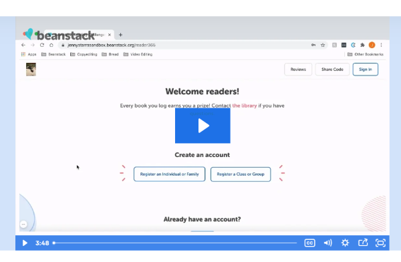Close the browser tab with the X
Screen dimensions: 401x262
pos(110,35)
